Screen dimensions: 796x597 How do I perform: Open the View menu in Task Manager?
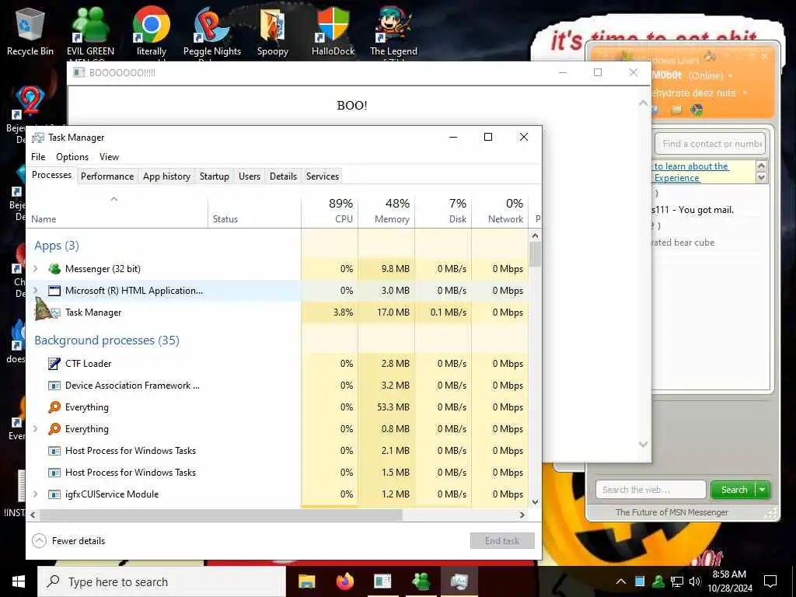coord(109,157)
